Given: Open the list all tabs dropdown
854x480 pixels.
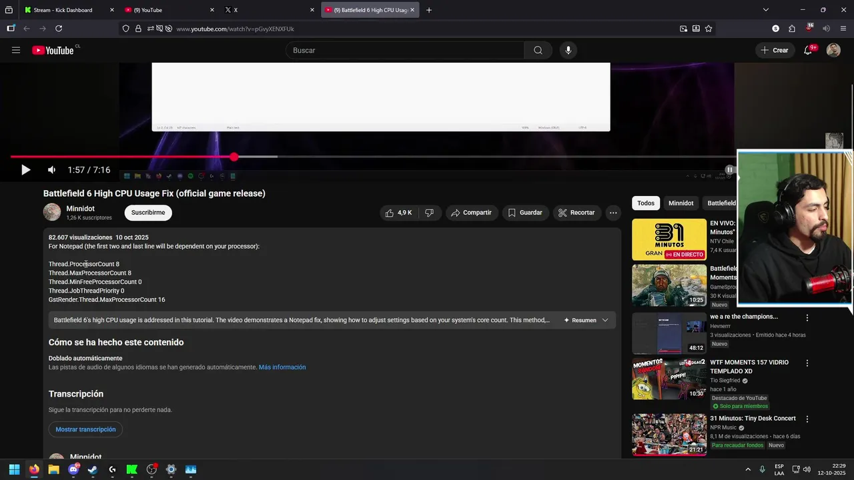Looking at the screenshot, I should pyautogui.click(x=766, y=10).
